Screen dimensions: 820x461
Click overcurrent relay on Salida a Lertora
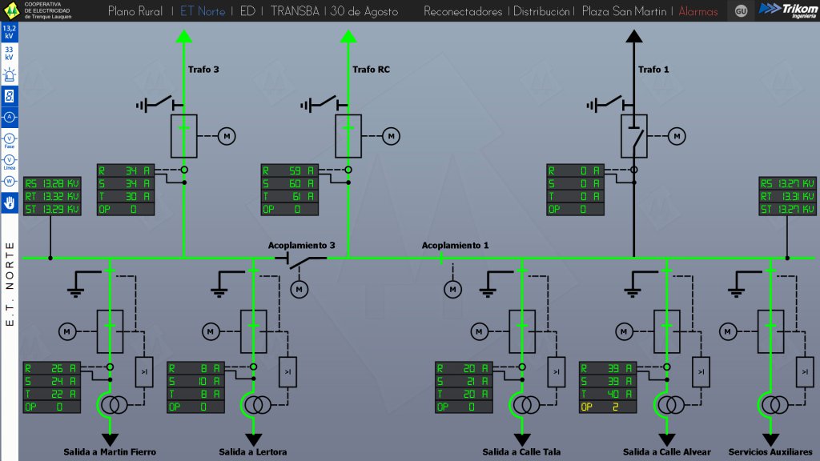click(x=287, y=371)
